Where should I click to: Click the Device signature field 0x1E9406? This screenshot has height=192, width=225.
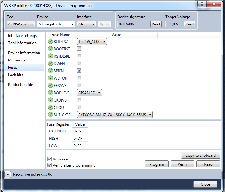[133, 24]
